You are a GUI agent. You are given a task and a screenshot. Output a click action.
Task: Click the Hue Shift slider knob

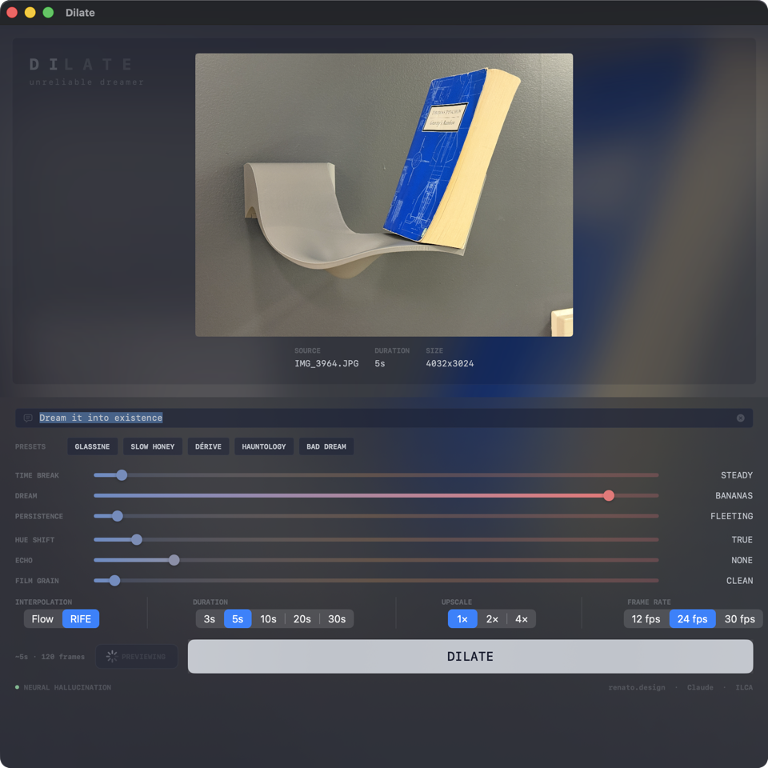click(137, 540)
